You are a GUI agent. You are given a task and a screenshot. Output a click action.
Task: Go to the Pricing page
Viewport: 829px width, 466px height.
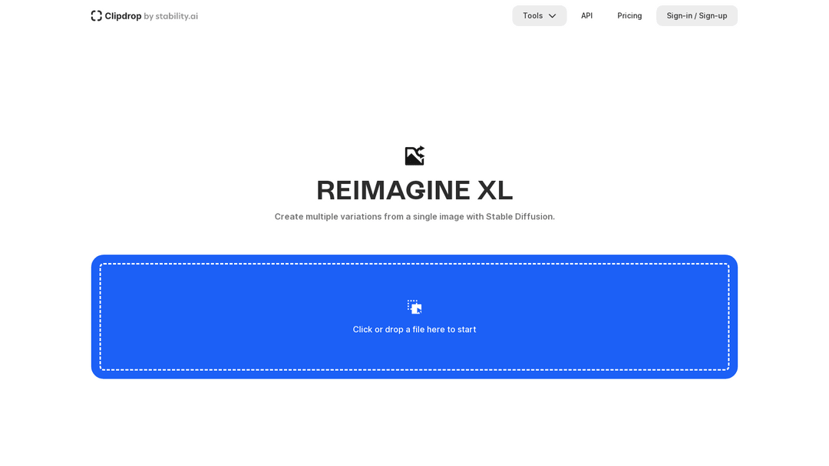pyautogui.click(x=629, y=16)
